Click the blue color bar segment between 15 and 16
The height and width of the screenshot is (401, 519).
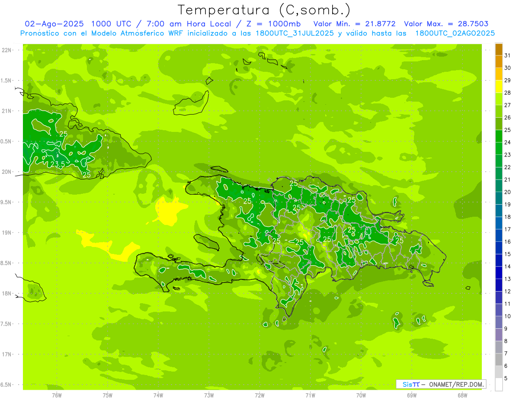point(499,248)
